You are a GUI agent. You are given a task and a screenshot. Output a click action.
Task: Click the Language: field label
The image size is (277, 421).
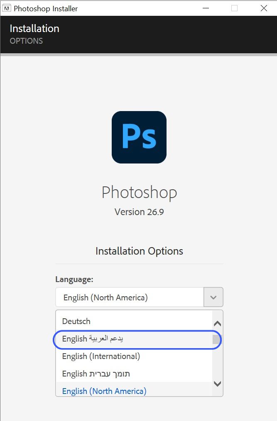pos(74,279)
